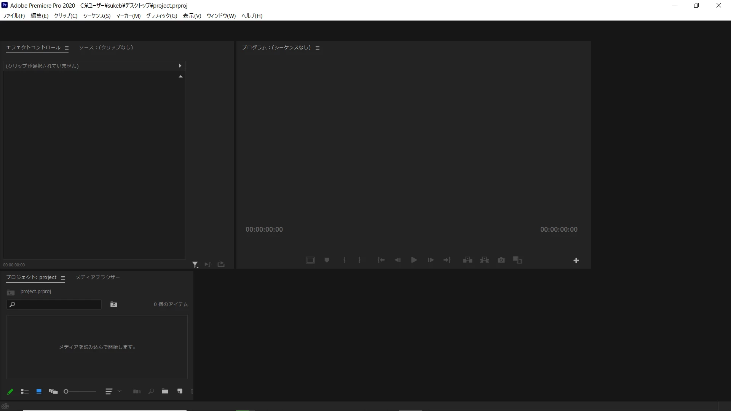Click the Add Marker icon
The width and height of the screenshot is (731, 411).
327,260
